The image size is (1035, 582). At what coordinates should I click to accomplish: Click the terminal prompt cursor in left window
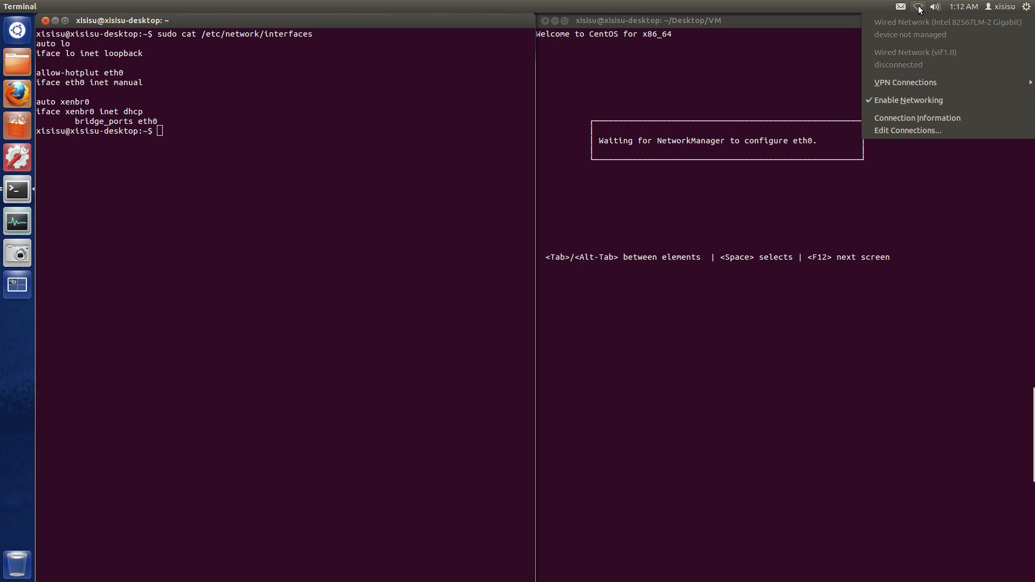pyautogui.click(x=160, y=131)
